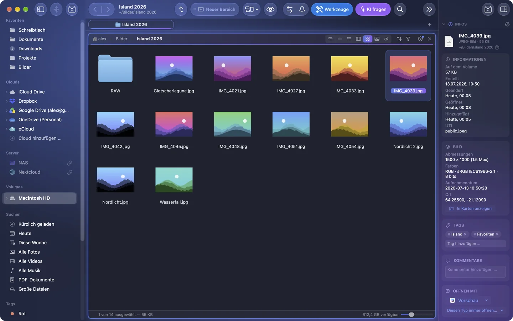513x321 pixels.
Task: Open the Alle Fotos saved search
Action: (x=29, y=252)
